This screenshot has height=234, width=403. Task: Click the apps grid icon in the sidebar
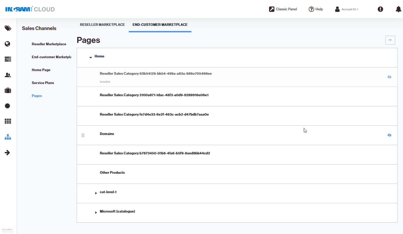pyautogui.click(x=8, y=121)
